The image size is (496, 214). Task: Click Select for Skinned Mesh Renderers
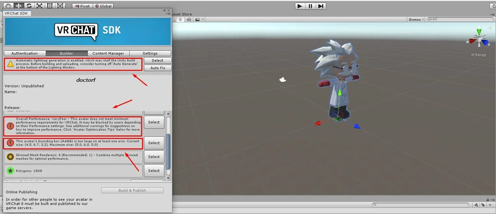(x=154, y=157)
